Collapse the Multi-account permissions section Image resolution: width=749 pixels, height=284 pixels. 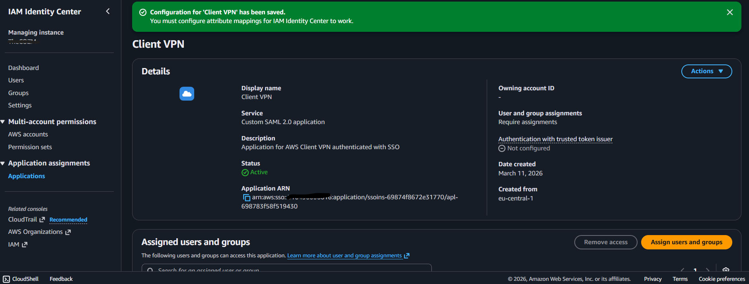tap(3, 122)
